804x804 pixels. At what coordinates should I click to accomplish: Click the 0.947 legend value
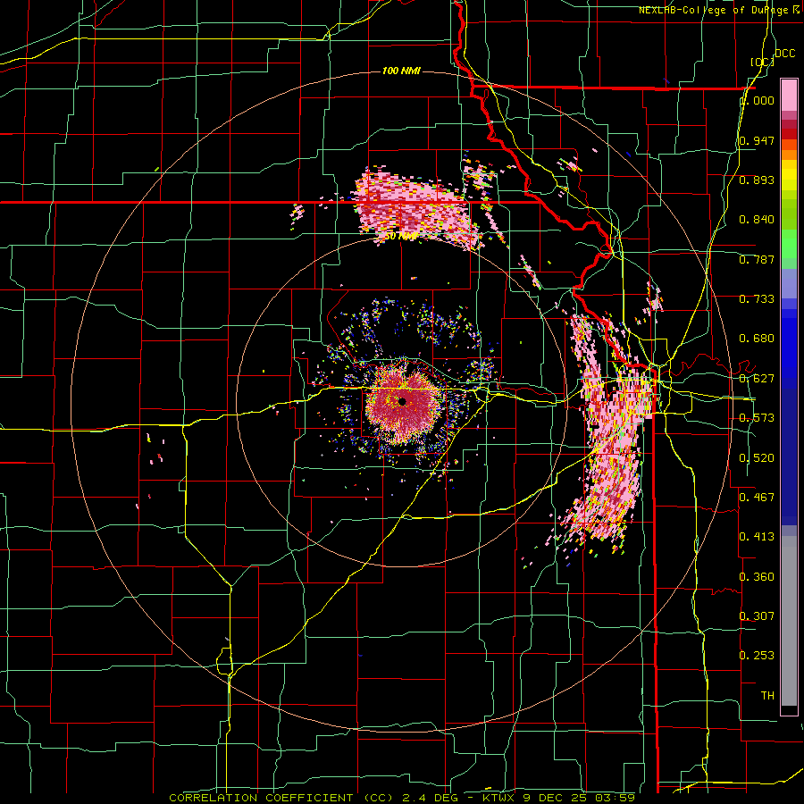click(757, 140)
